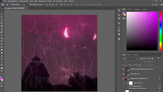The height and width of the screenshot is (92, 163).
Task: Switch to the Каналы tab
Action: pos(129,55)
